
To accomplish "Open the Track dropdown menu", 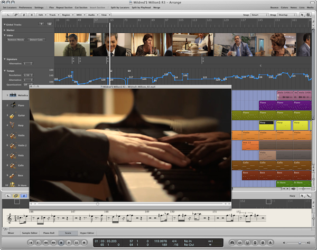I will click(54, 15).
